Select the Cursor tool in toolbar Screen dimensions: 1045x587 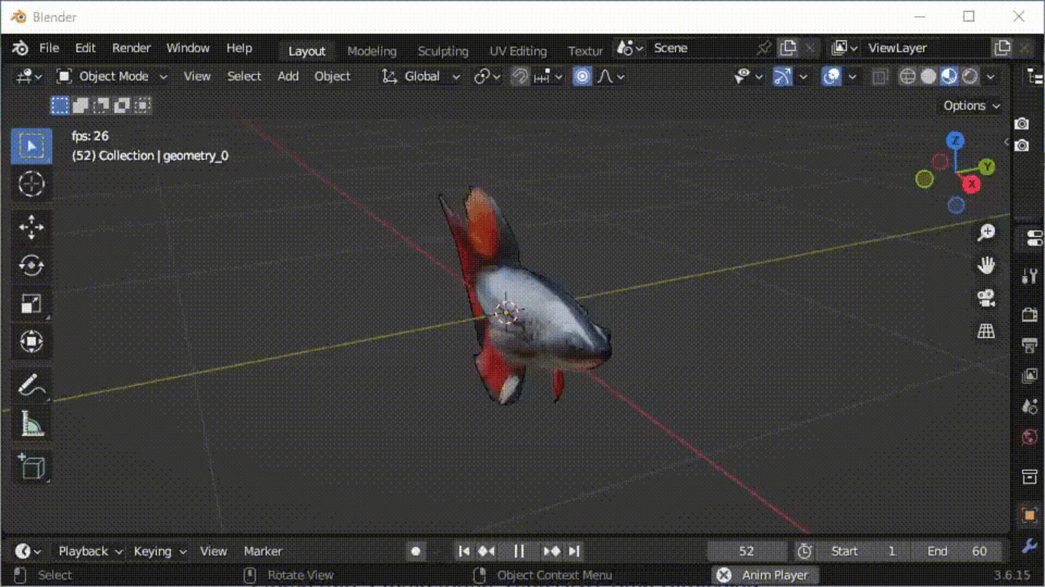point(31,184)
